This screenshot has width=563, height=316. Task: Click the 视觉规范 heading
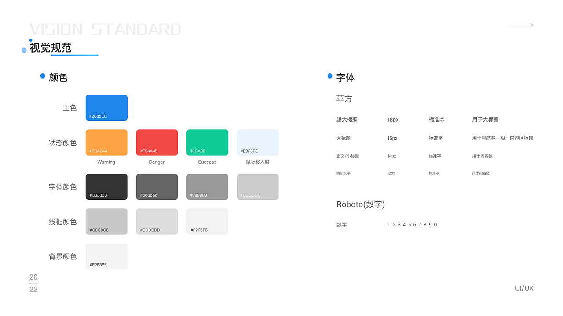pyautogui.click(x=51, y=48)
